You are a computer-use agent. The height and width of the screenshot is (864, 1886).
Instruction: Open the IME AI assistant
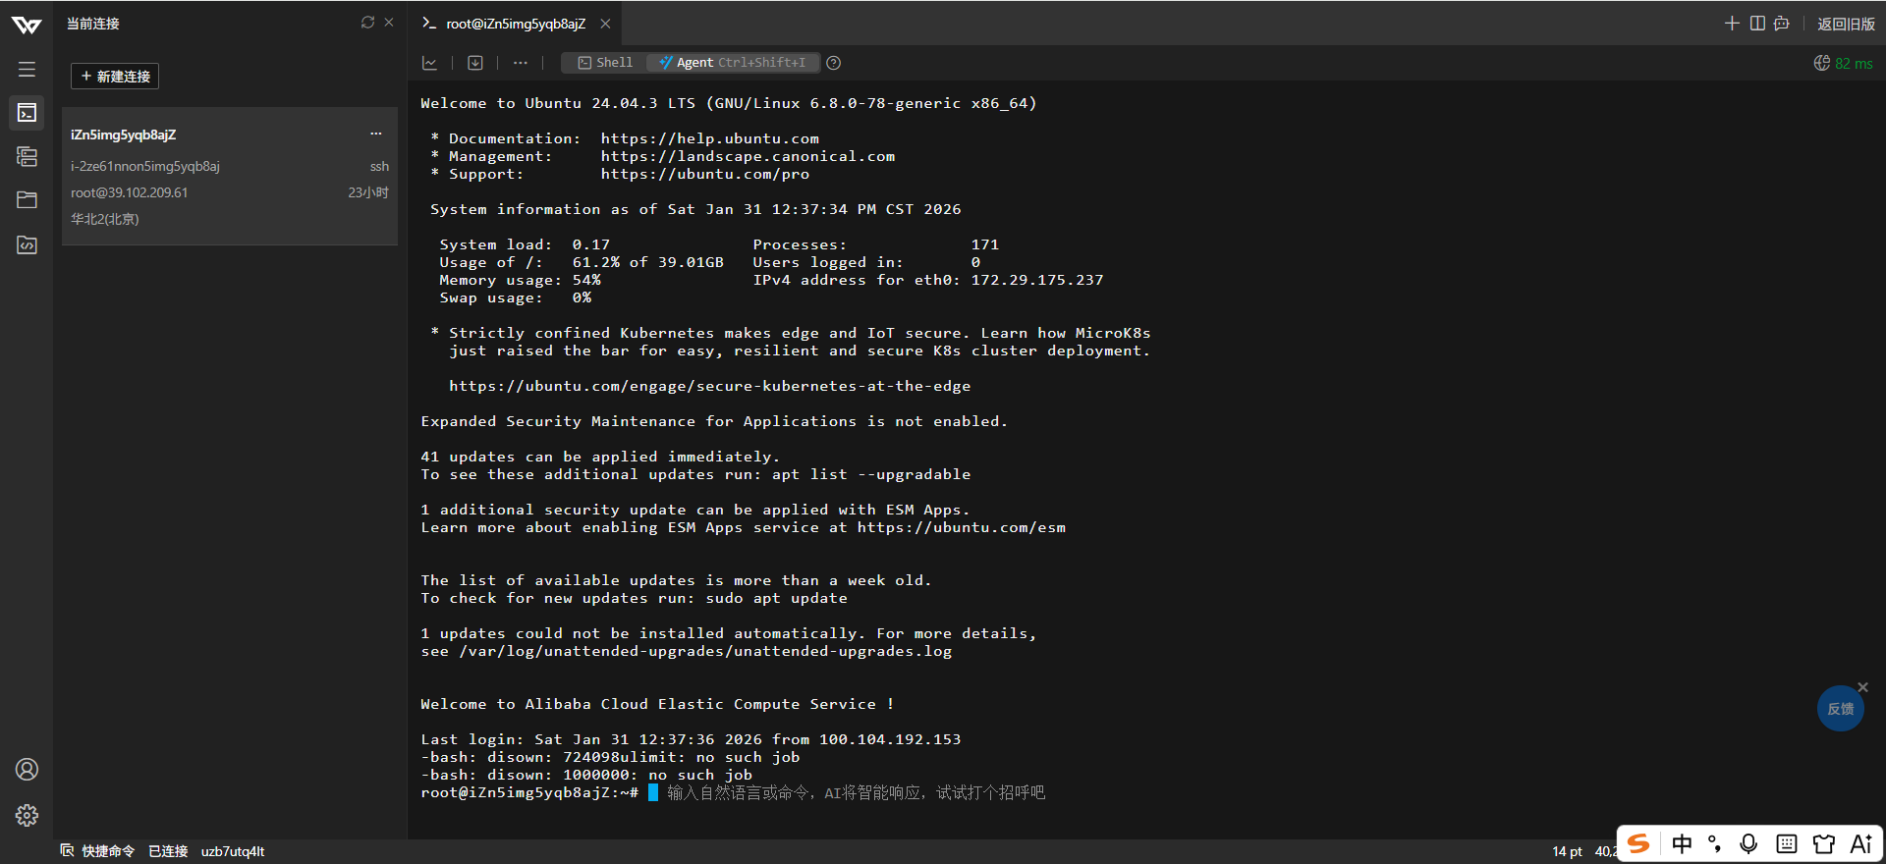tap(1861, 843)
